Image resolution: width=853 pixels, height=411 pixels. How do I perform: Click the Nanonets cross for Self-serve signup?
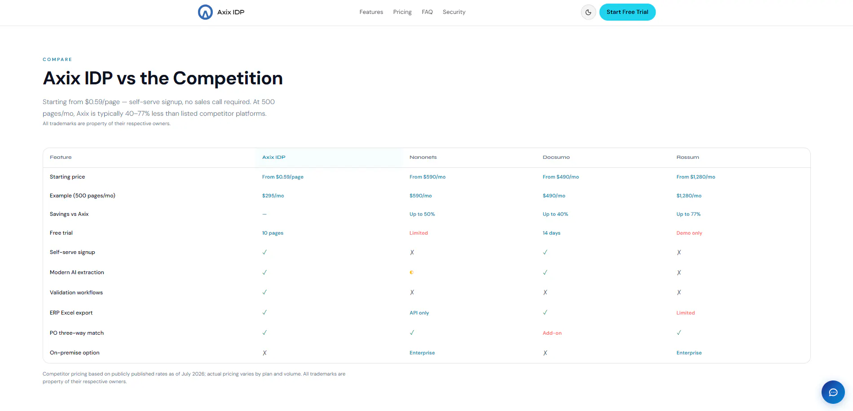coord(412,253)
